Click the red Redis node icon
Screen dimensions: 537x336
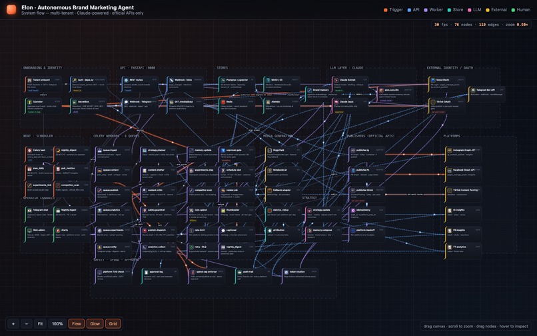223,102
